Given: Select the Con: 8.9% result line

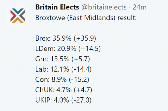Looking at the screenshot, I should 62,80.
